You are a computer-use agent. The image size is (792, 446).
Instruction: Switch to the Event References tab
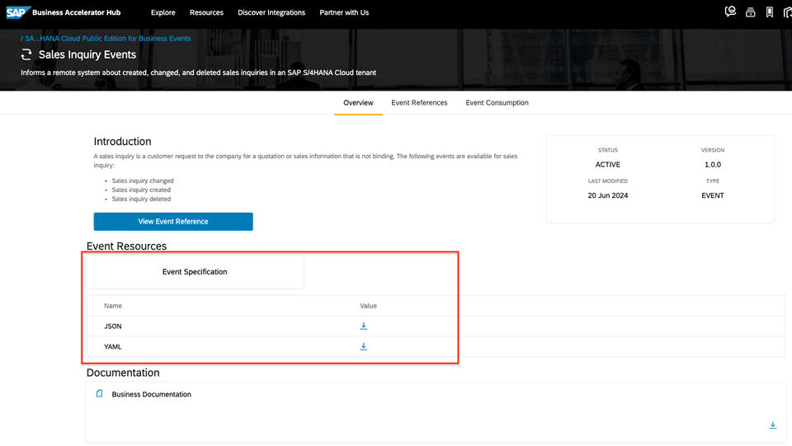pos(419,103)
